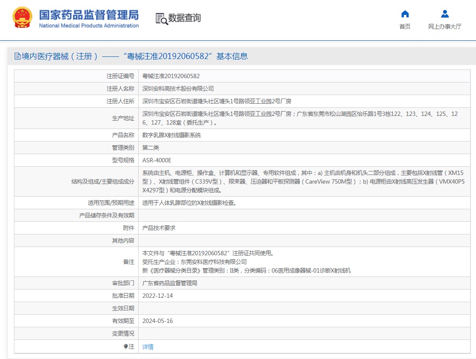Click the 型号规格 row label

123,160
